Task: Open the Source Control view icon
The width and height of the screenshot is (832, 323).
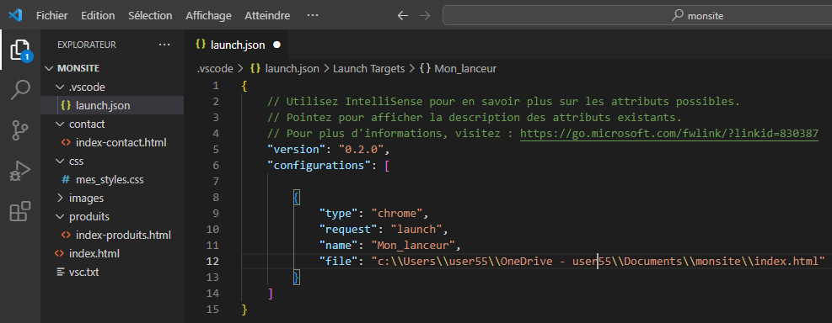Action: coord(21,130)
